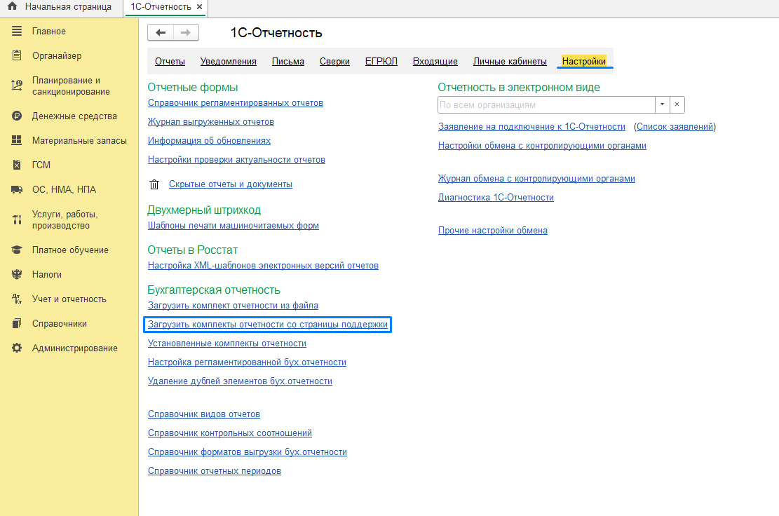Close the 1С-Отчетность tab with the x
The height and width of the screenshot is (516, 779).
tap(200, 7)
